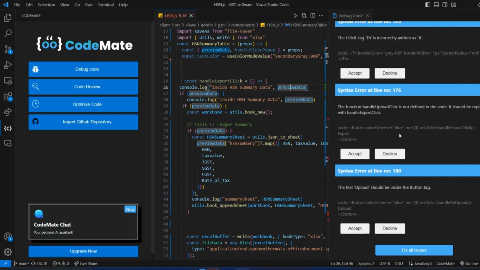Screen dimensions: 480x270
Task: Select the 'components' breadcrumb segment
Action: (243, 25)
